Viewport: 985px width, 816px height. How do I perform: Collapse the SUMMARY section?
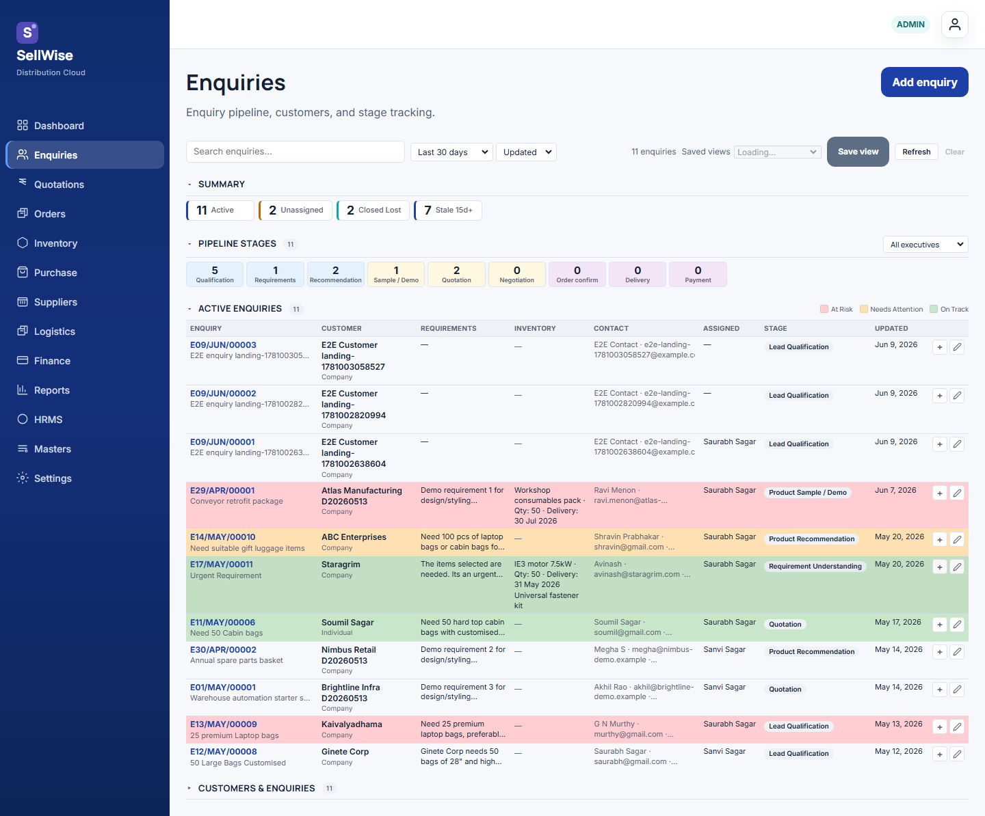[189, 185]
